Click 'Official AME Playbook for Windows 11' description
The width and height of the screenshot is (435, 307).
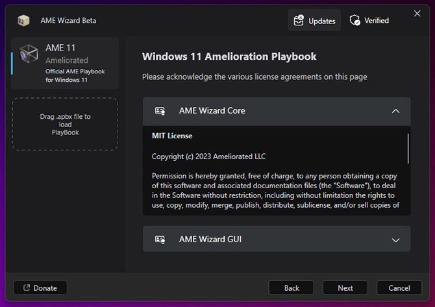click(x=75, y=75)
